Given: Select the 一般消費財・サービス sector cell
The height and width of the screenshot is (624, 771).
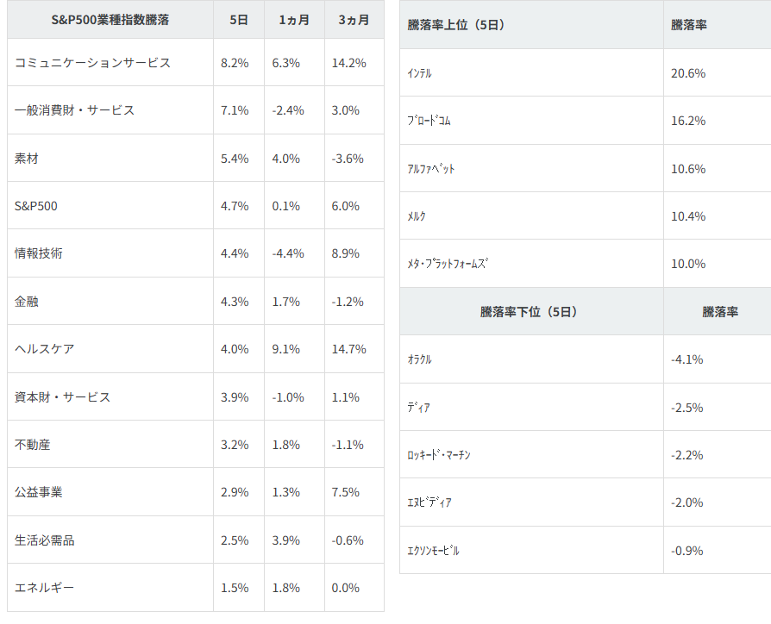Looking at the screenshot, I should point(74,110).
